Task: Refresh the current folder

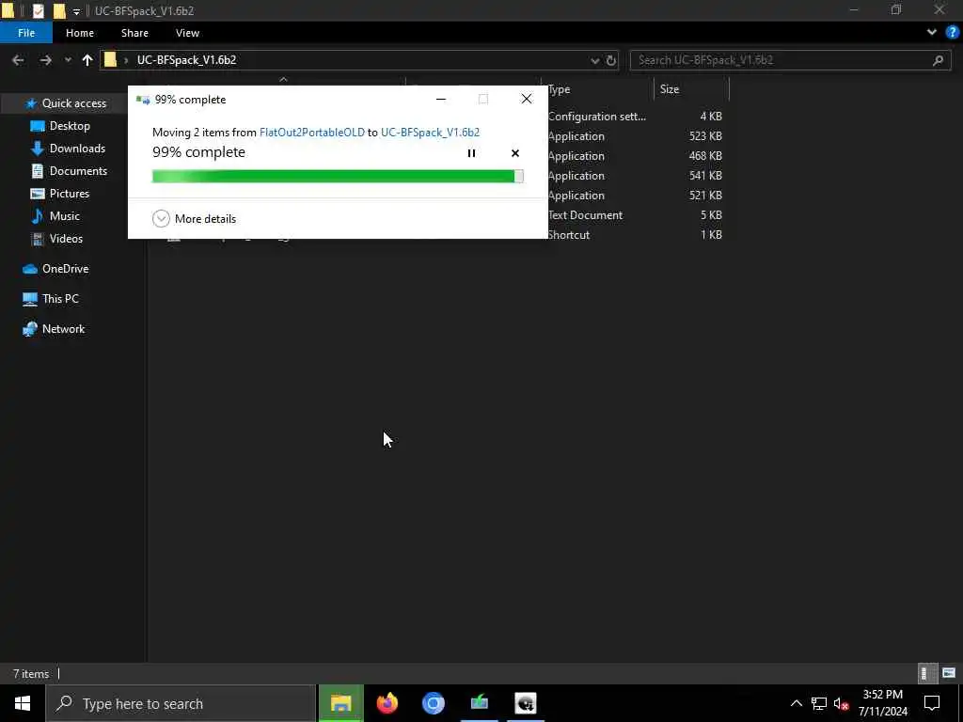Action: (611, 60)
